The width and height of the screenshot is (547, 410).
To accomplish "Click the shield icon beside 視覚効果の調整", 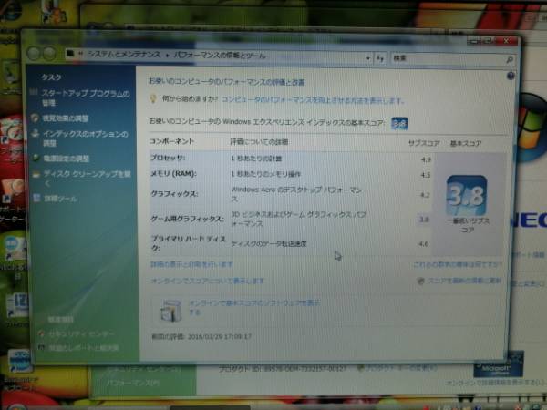I will coord(35,118).
